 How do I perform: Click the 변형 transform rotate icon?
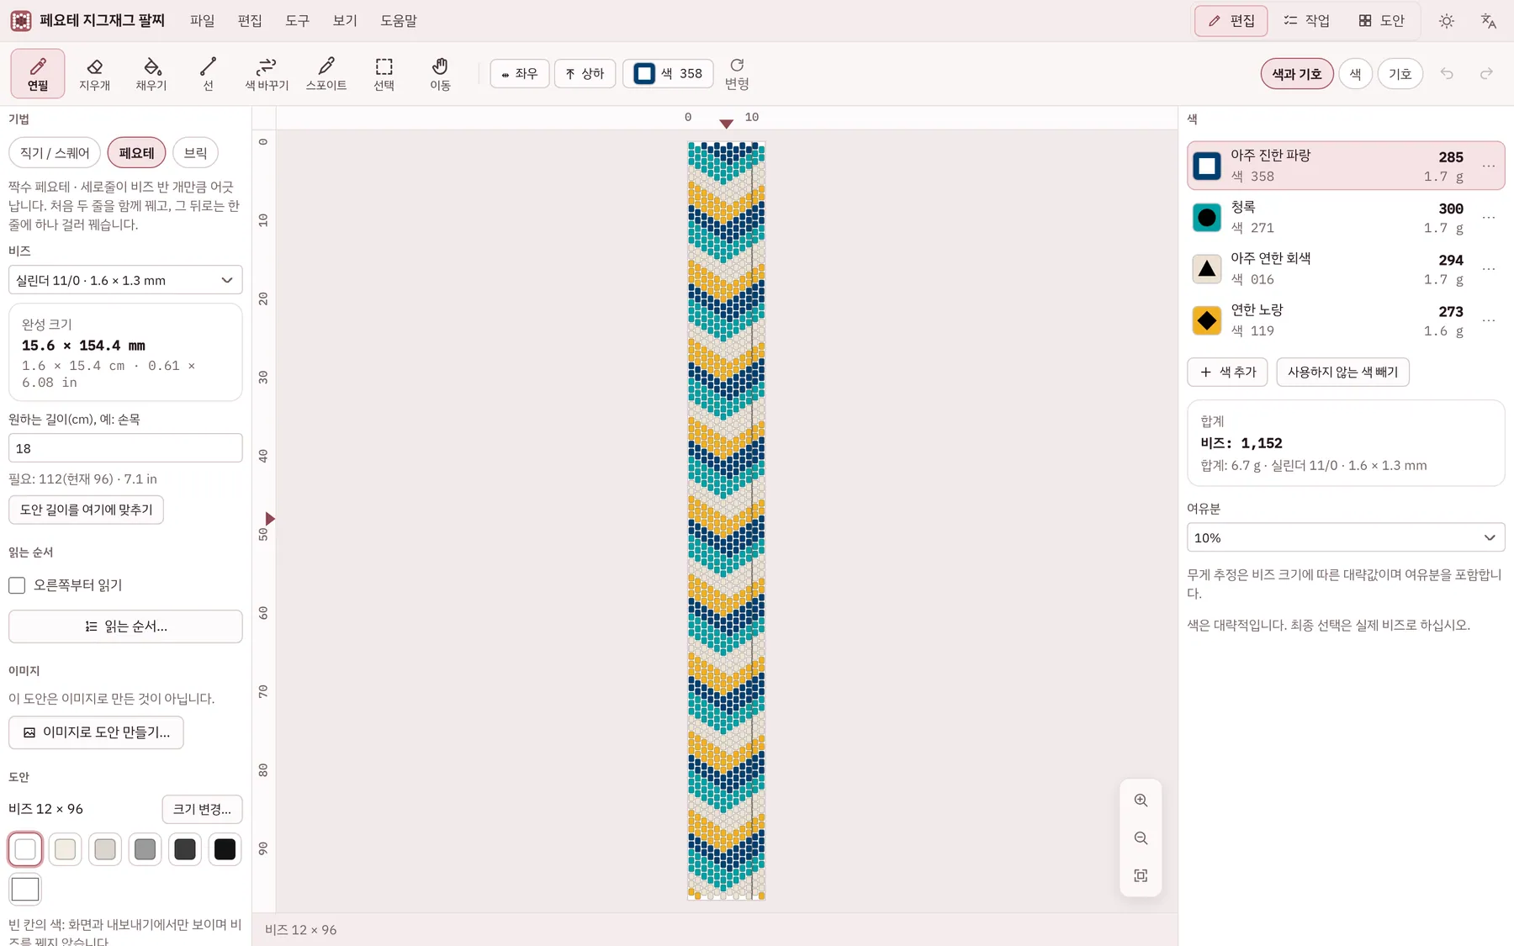[737, 74]
